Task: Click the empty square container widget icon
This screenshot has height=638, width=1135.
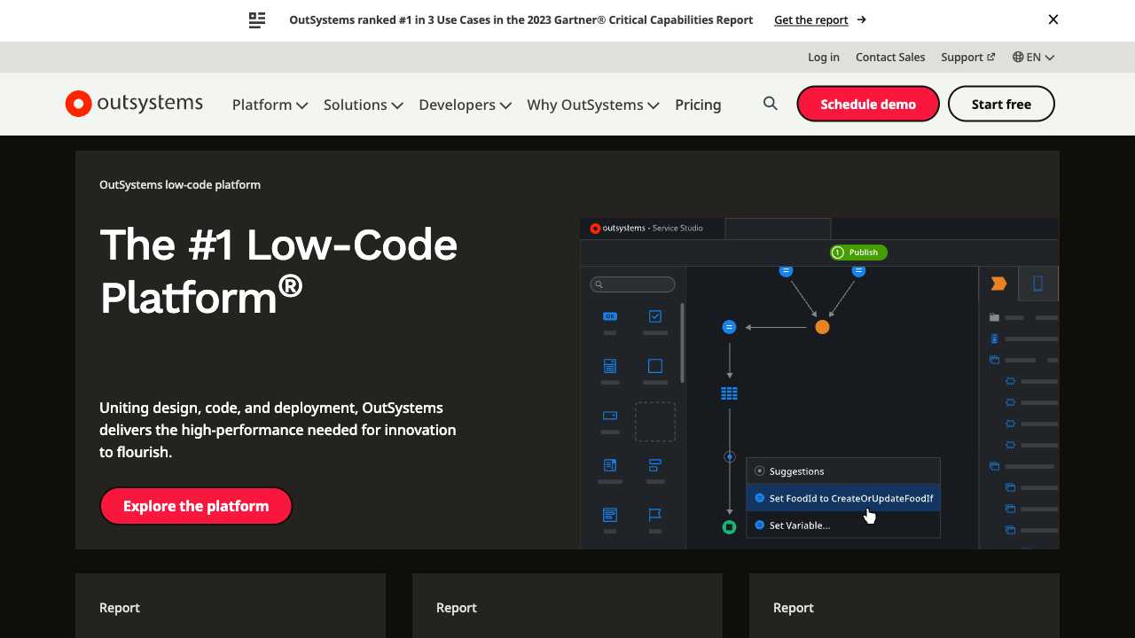Action: [x=655, y=366]
